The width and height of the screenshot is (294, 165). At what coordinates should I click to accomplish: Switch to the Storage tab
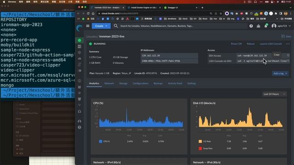(x=123, y=83)
